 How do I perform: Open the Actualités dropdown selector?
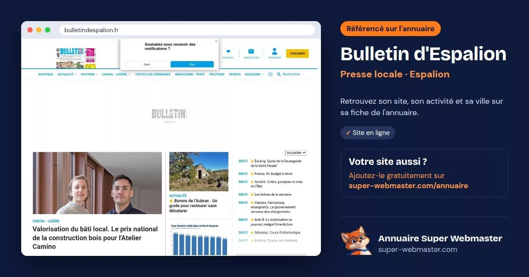coord(296,153)
